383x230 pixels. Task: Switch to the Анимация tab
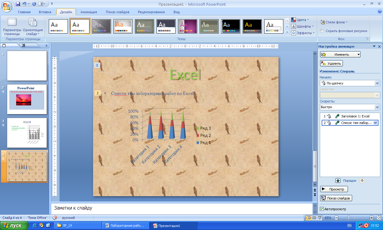pyautogui.click(x=89, y=12)
